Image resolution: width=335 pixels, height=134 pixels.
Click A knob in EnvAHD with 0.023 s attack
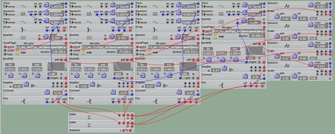[11, 76]
